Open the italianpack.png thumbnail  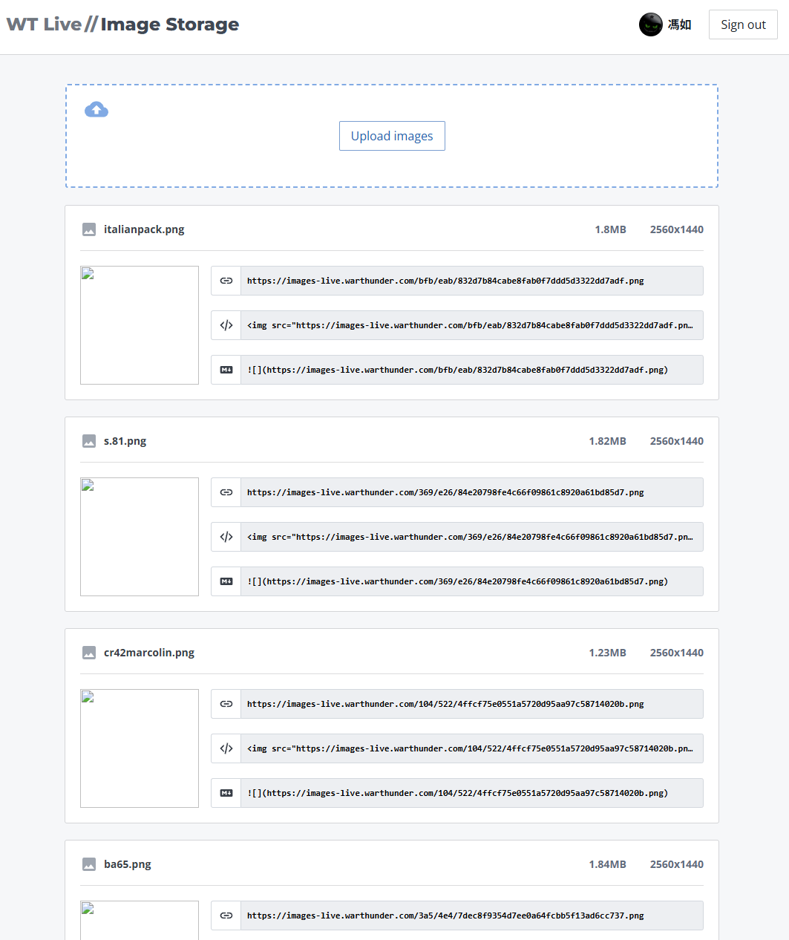140,325
